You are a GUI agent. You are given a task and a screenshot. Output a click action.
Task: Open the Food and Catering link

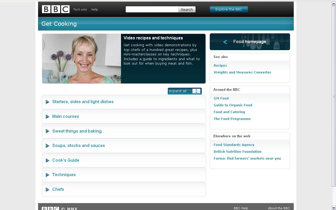click(x=229, y=112)
